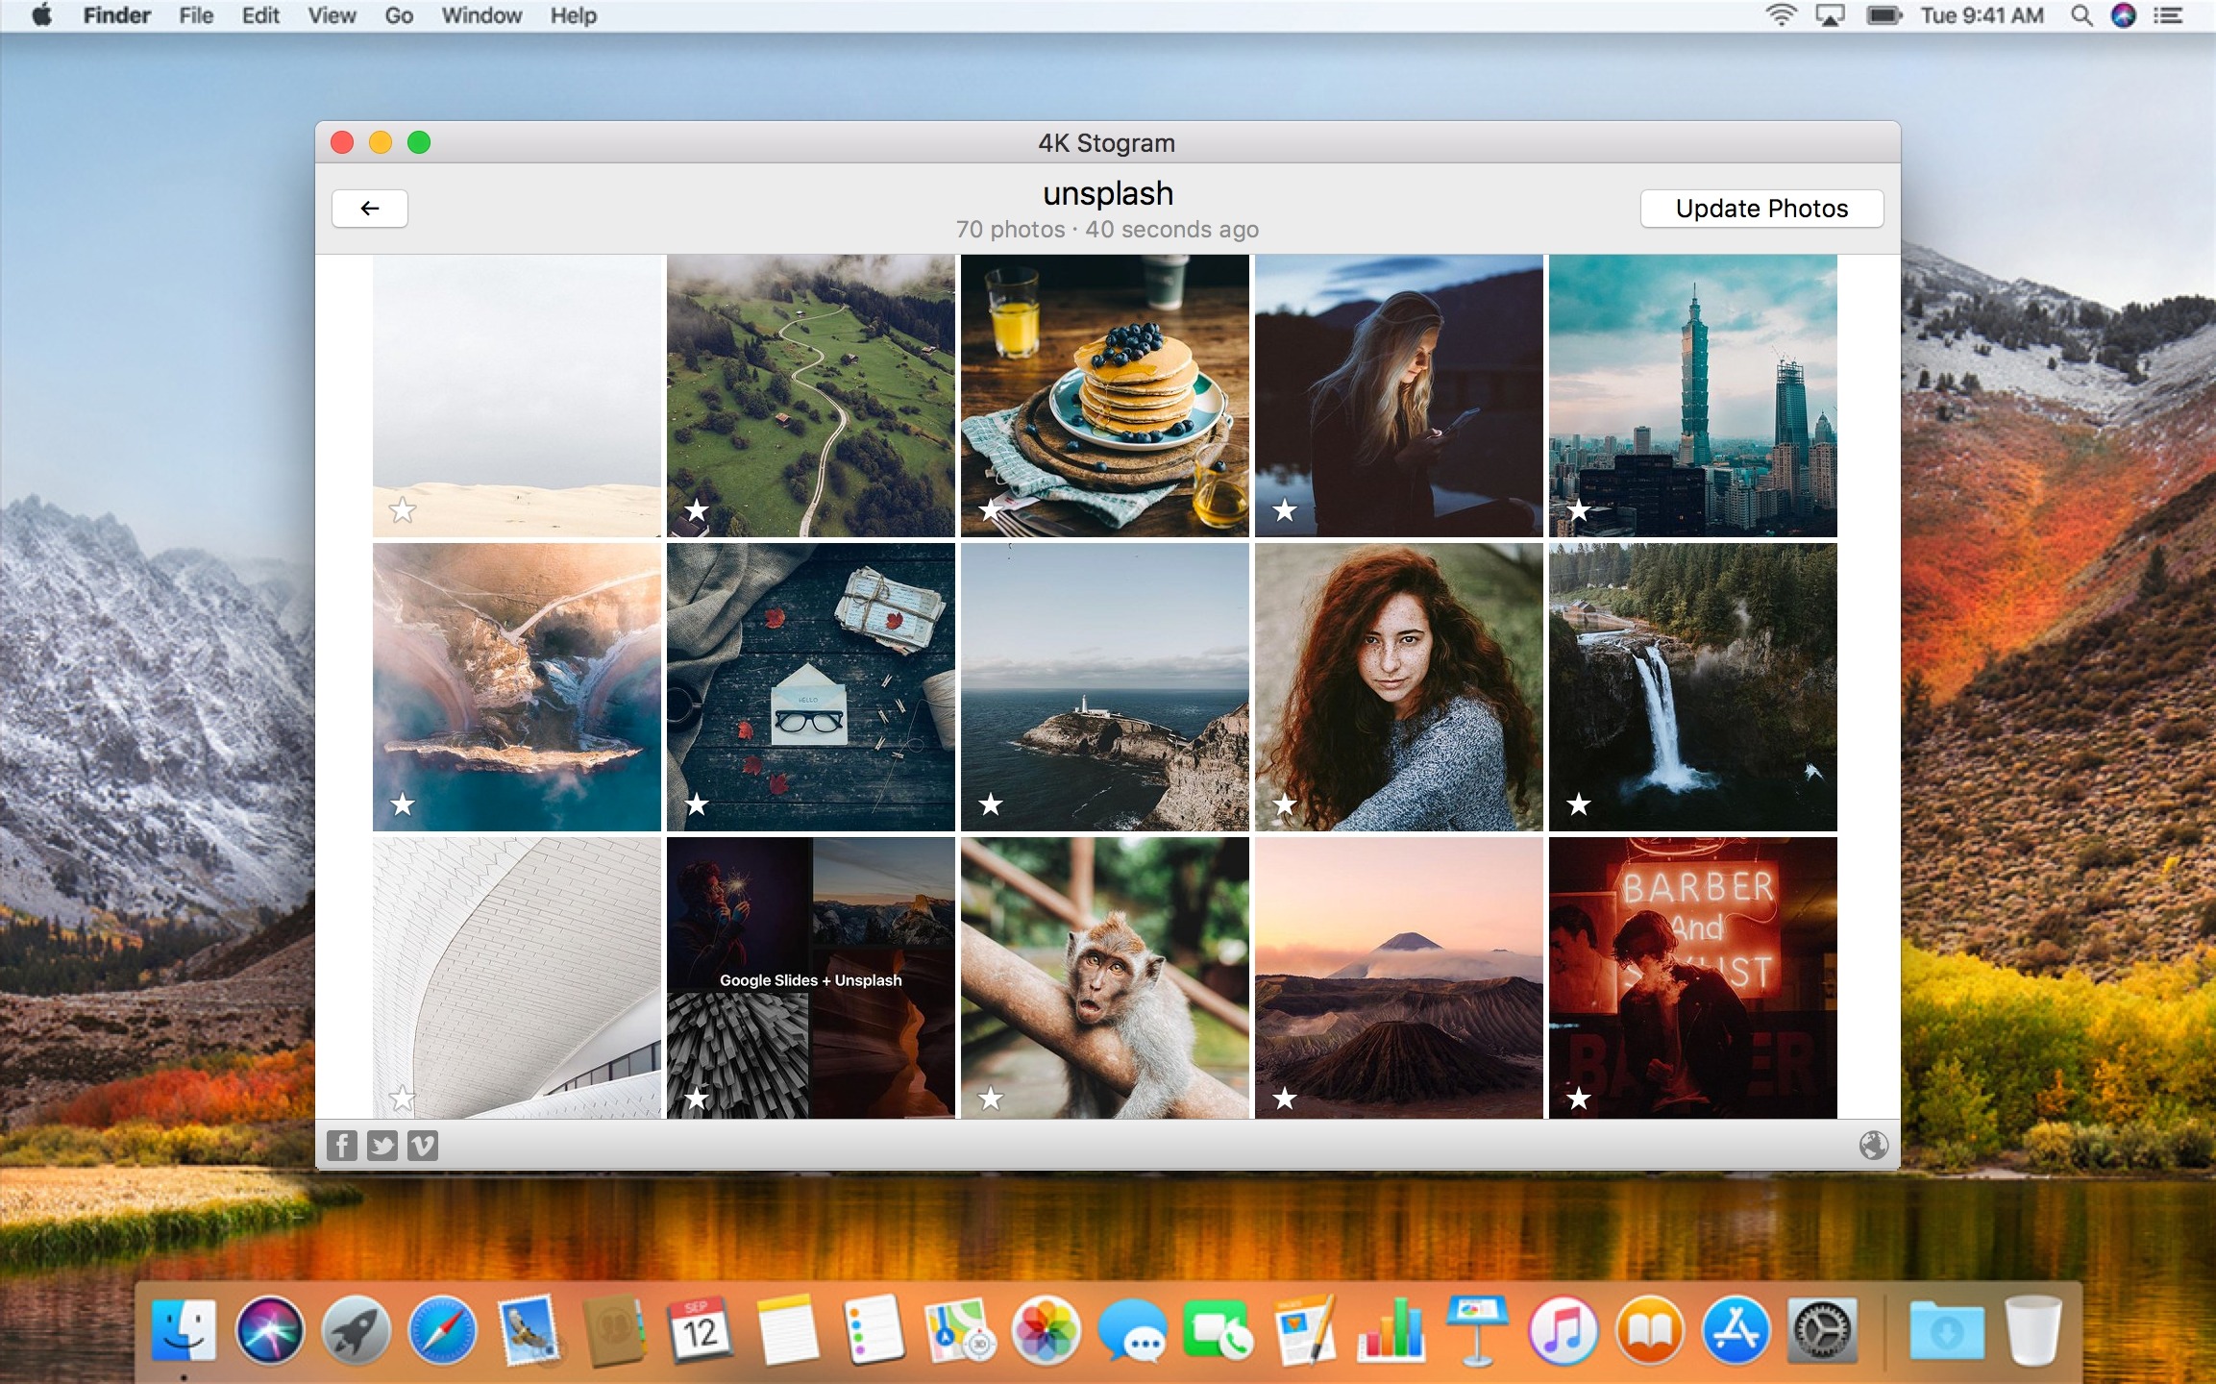Image resolution: width=2216 pixels, height=1384 pixels.
Task: Open Messages in the Dock
Action: click(x=1132, y=1331)
